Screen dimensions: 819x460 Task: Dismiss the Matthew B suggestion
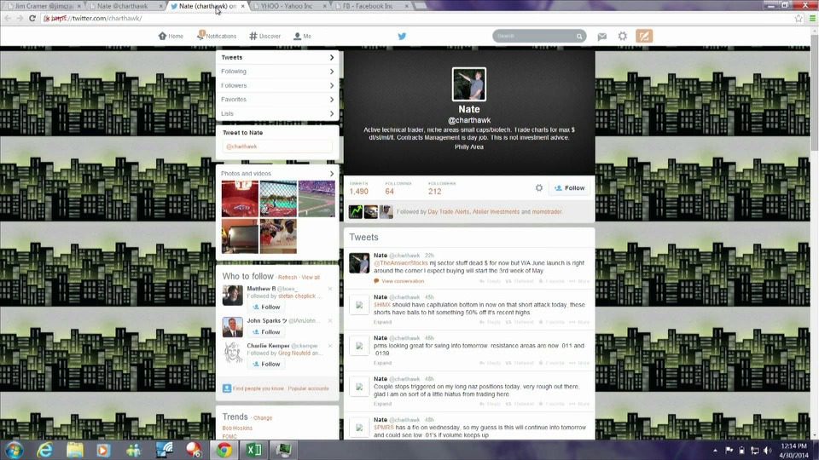point(330,289)
